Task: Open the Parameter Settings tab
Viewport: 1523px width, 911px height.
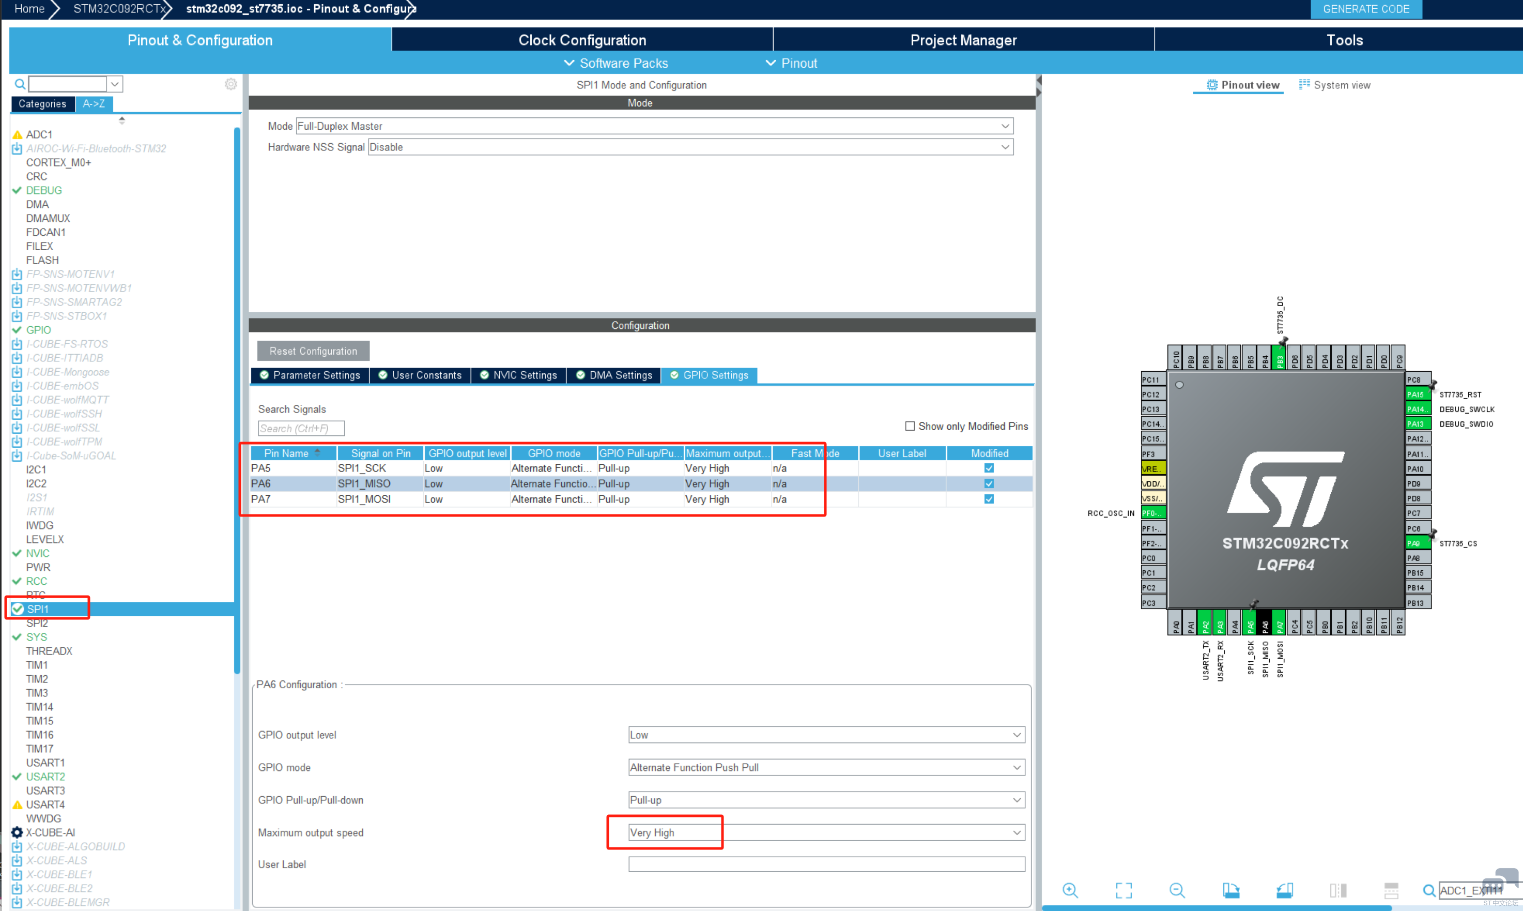Action: pyautogui.click(x=310, y=375)
